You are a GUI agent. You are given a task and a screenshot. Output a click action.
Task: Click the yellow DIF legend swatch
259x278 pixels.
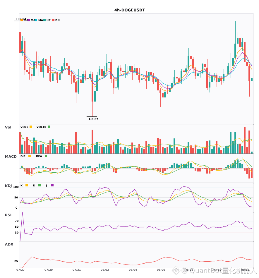[30, 156]
